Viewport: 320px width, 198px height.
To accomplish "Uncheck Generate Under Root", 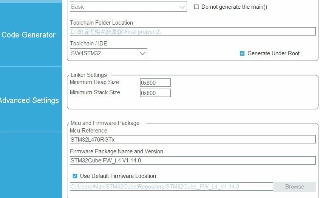I will pos(242,53).
